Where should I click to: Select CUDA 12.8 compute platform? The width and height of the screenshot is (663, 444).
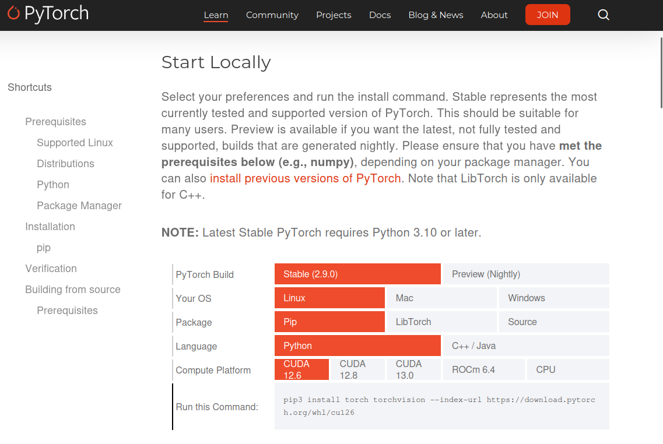(357, 369)
